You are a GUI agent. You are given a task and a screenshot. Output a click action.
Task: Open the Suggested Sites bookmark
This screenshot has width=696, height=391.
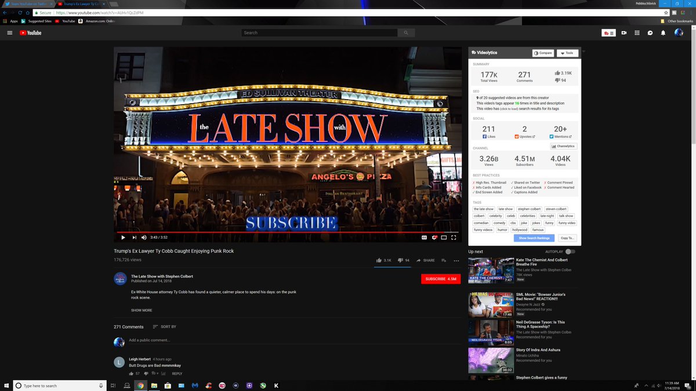click(36, 21)
